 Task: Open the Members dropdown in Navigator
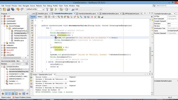point(7,64)
